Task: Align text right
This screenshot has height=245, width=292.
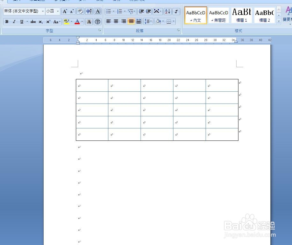Action: point(123,21)
